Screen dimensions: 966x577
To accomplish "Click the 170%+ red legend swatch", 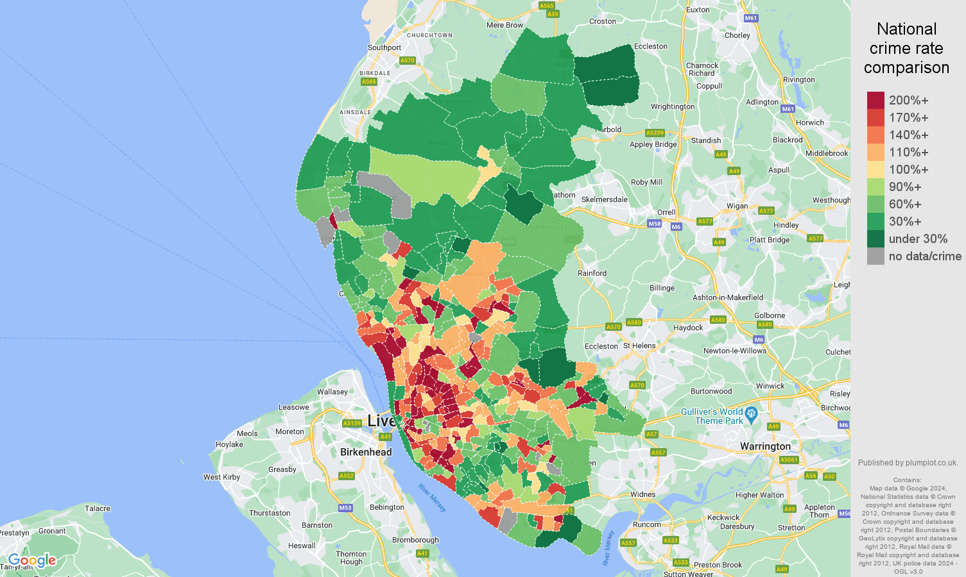I will [x=875, y=117].
